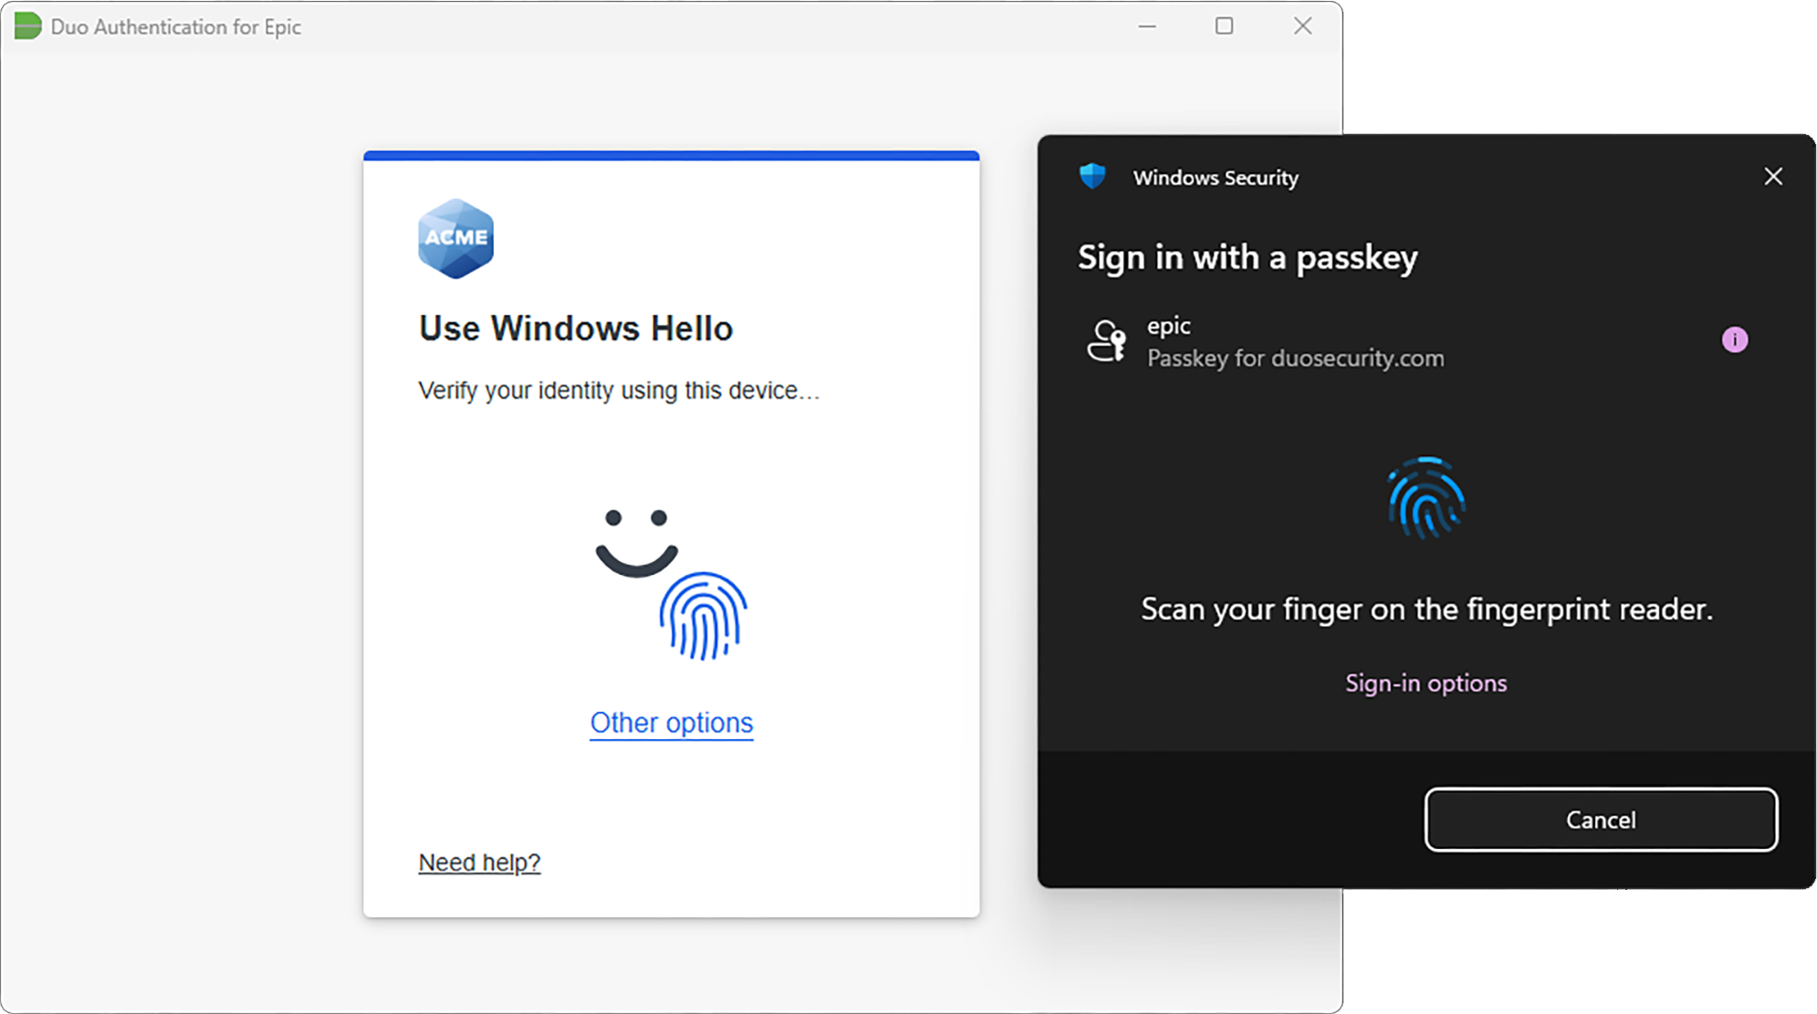Select the passkey key icon next to epic
The width and height of the screenshot is (1817, 1014).
coord(1106,340)
